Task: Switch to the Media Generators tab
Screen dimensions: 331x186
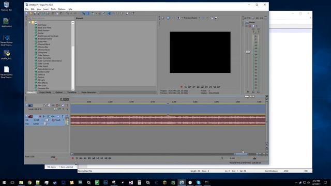Action: (89, 92)
